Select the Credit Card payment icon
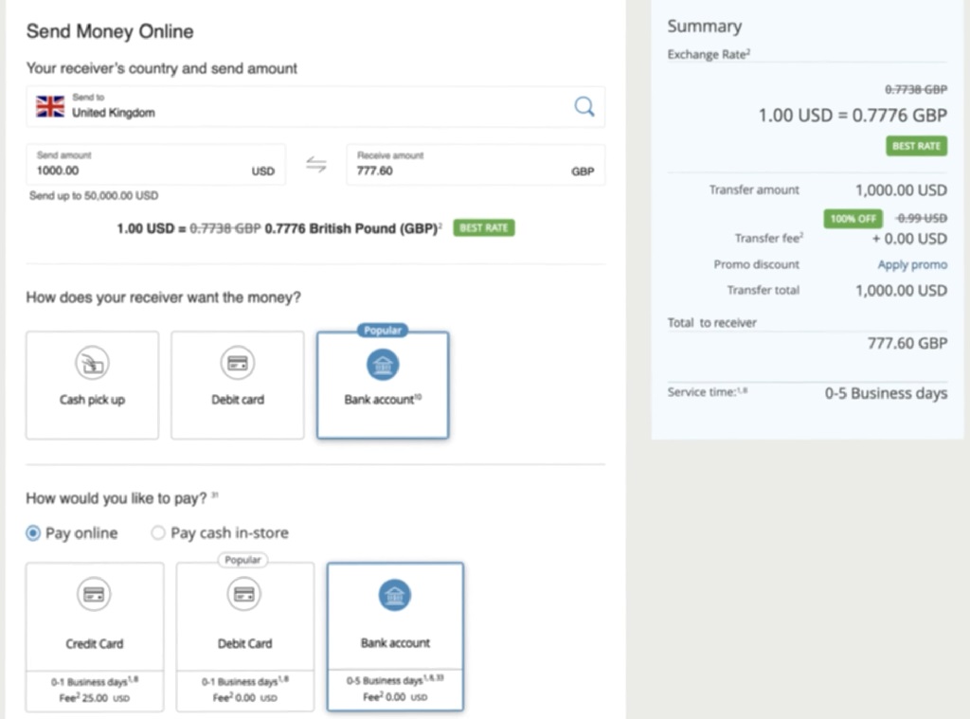This screenshot has height=719, width=970. tap(94, 594)
